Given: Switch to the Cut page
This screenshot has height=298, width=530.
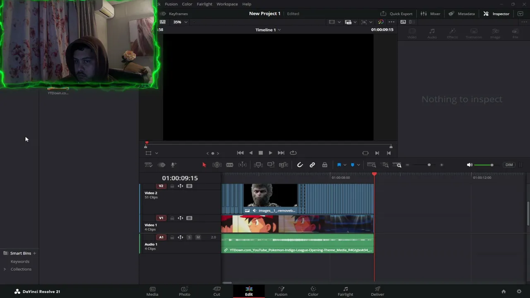Looking at the screenshot, I should [x=217, y=291].
